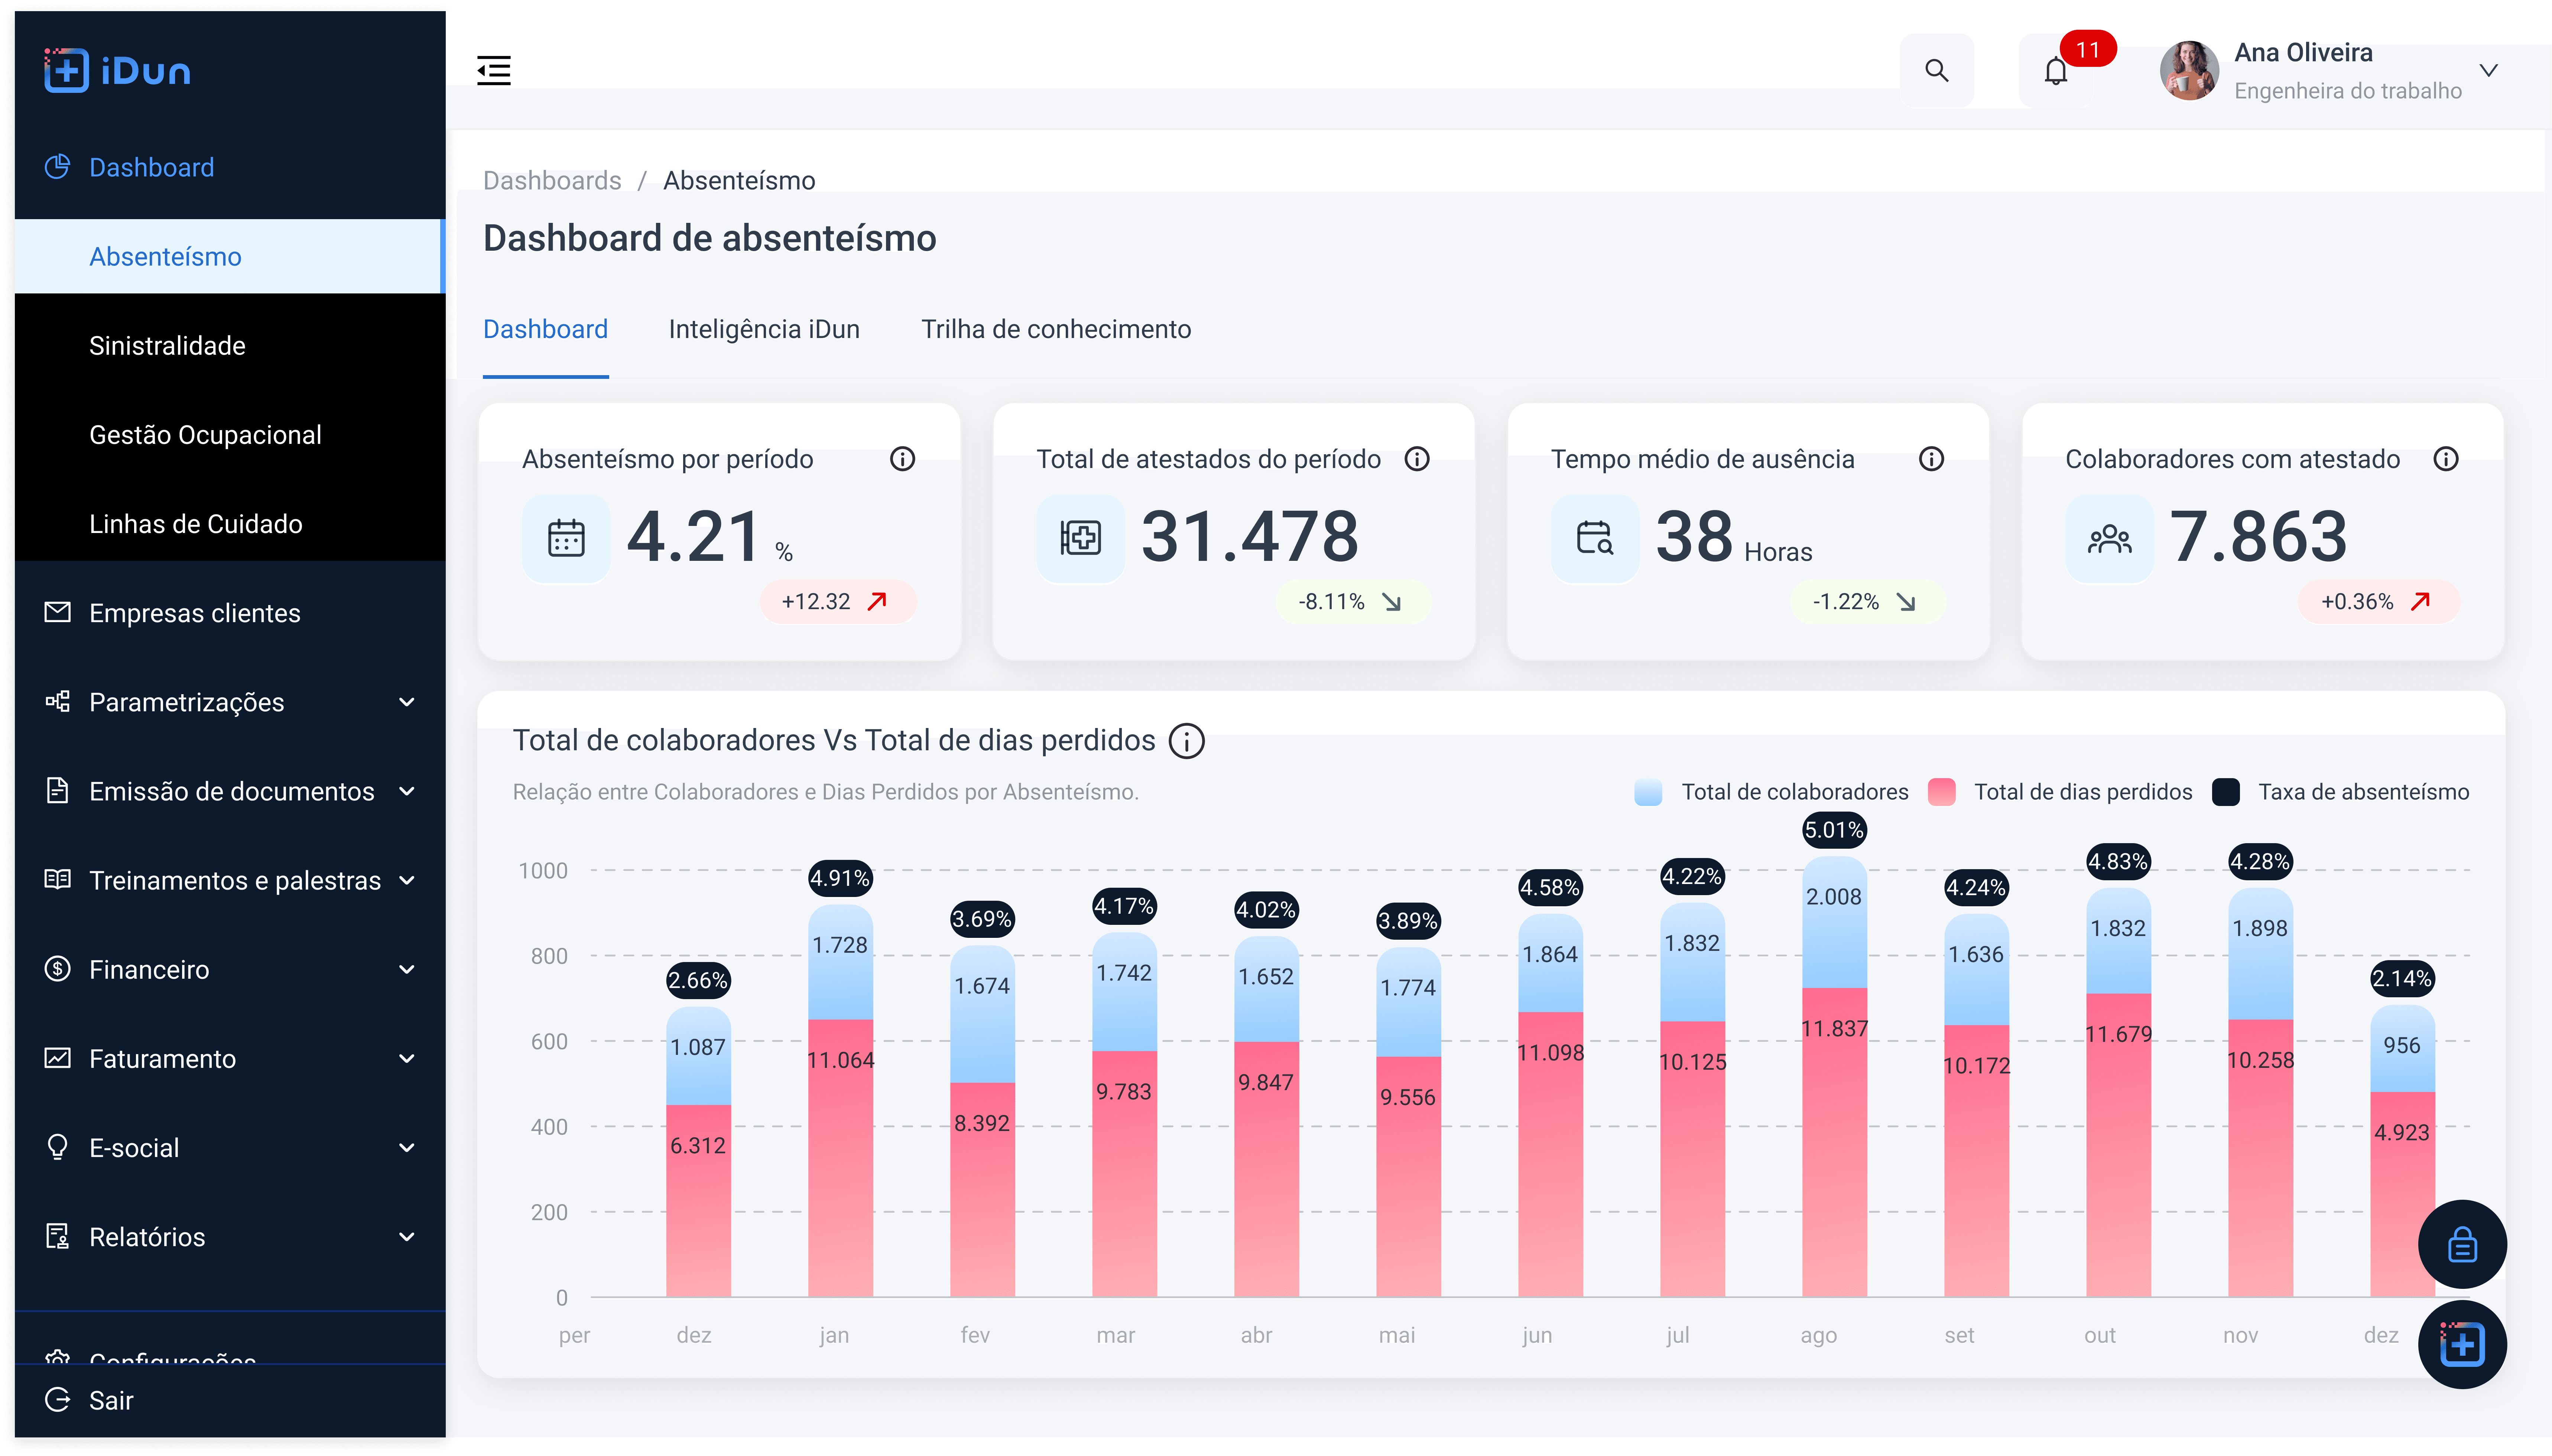Expand the Parametrizações chevron

[407, 702]
